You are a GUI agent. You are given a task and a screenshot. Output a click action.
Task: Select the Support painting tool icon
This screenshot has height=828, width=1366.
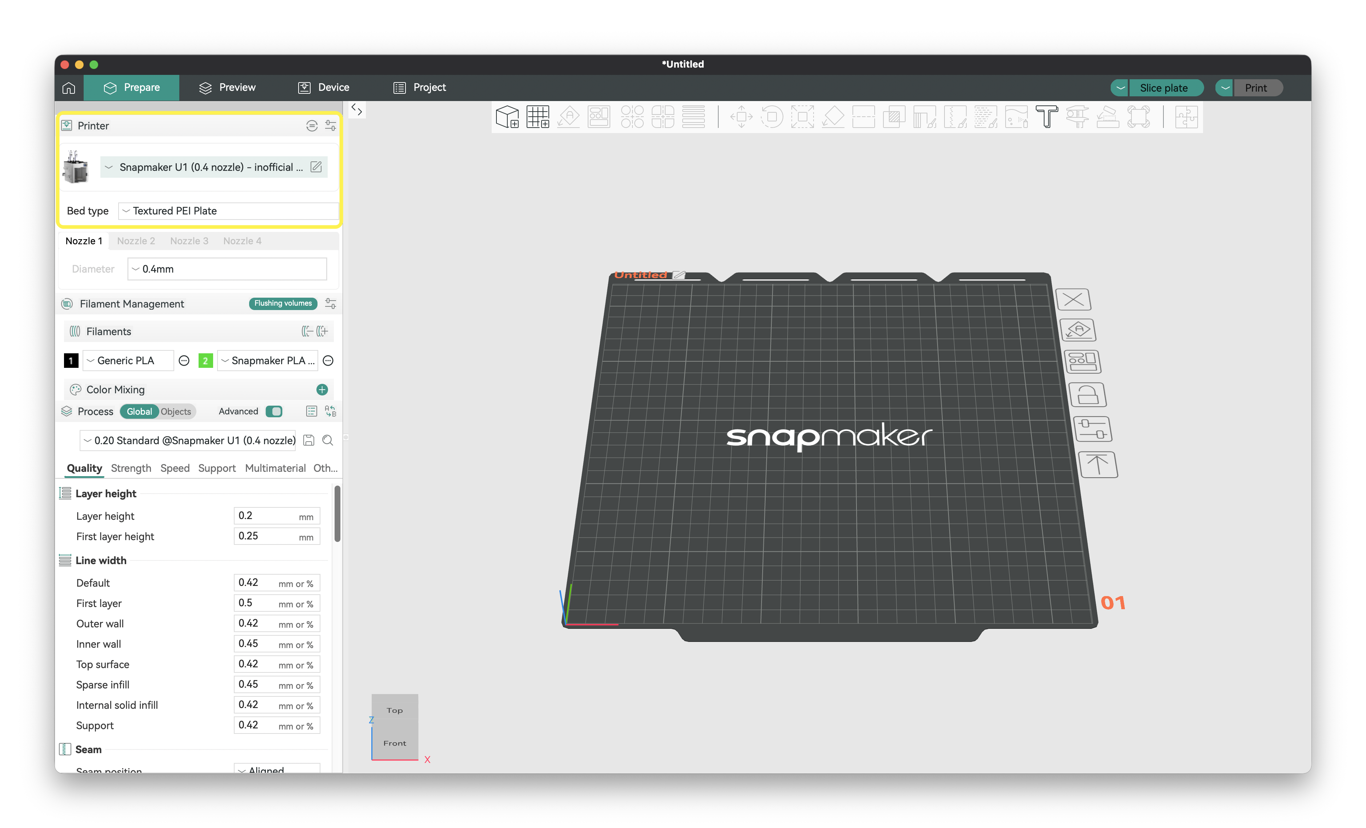point(924,117)
